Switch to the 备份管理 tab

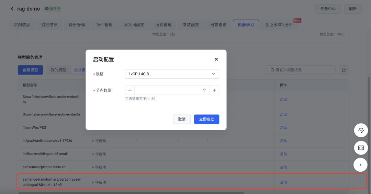(x=77, y=25)
